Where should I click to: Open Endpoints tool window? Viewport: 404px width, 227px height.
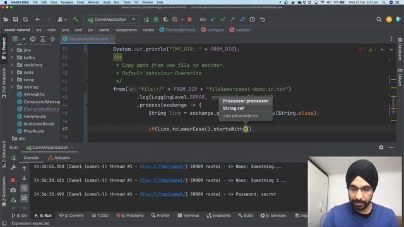tap(219, 216)
